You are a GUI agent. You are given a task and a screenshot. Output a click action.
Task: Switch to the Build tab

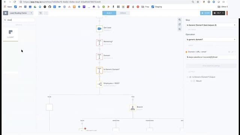coord(109,13)
